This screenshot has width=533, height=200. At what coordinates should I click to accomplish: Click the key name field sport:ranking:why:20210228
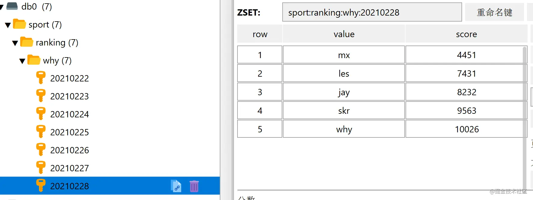tap(372, 12)
